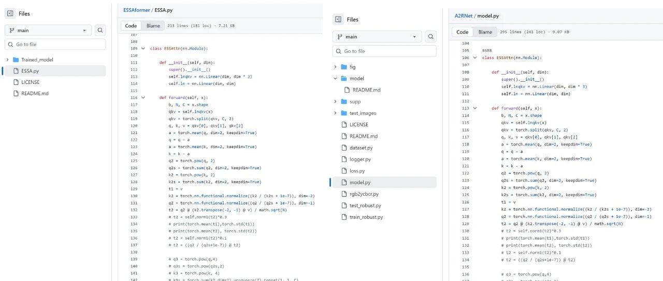Switch to Blame tab in model.py view

tap(485, 32)
